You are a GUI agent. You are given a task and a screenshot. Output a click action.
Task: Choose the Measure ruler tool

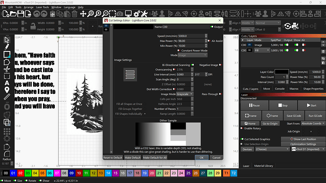pyautogui.click(x=7, y=97)
